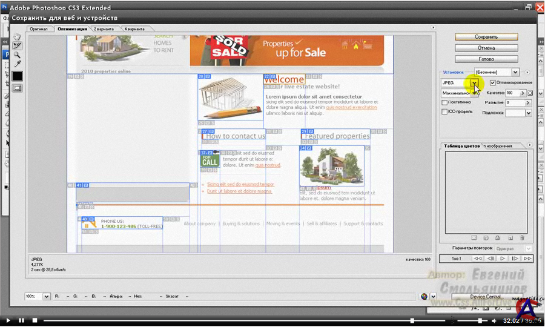Expand the Подложка matte dropdown
The image size is (545, 327).
click(528, 113)
